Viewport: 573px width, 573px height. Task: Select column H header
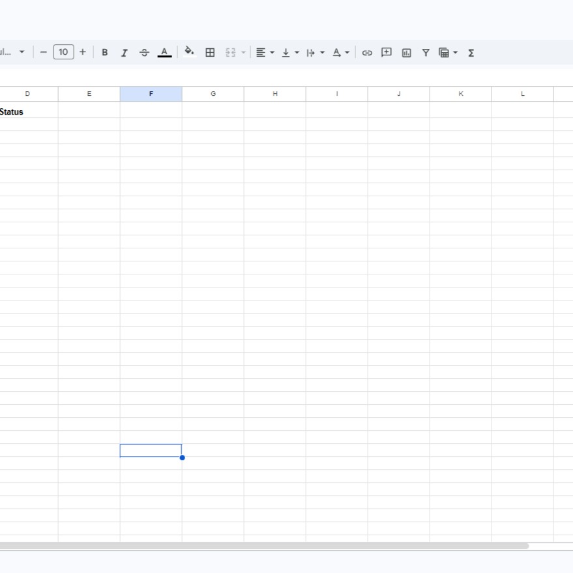click(x=275, y=94)
